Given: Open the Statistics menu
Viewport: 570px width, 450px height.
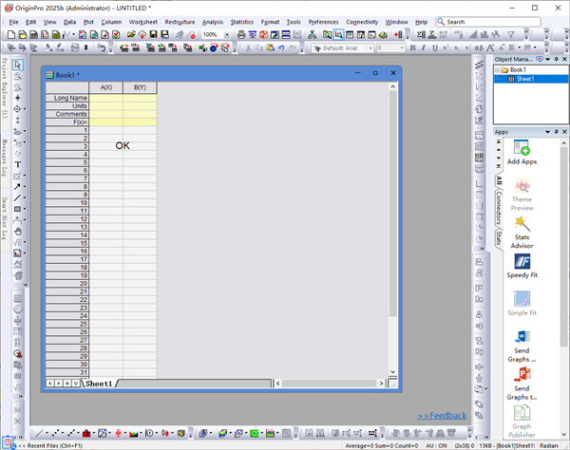Looking at the screenshot, I should click(242, 22).
